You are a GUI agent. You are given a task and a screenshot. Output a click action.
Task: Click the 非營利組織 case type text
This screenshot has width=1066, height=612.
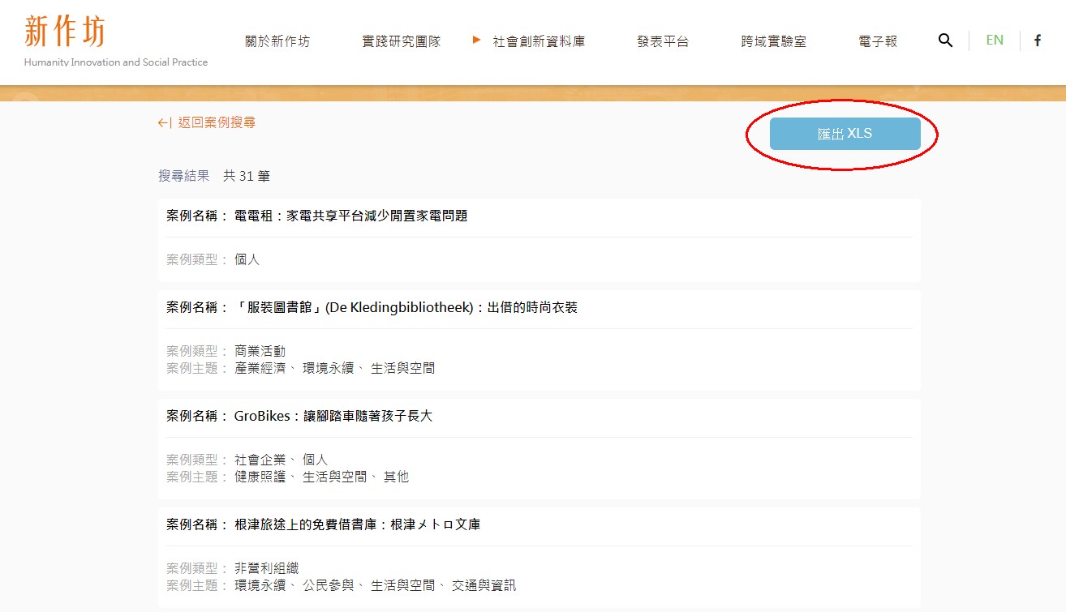(x=266, y=568)
